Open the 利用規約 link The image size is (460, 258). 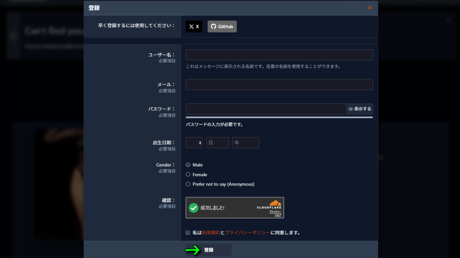211,233
